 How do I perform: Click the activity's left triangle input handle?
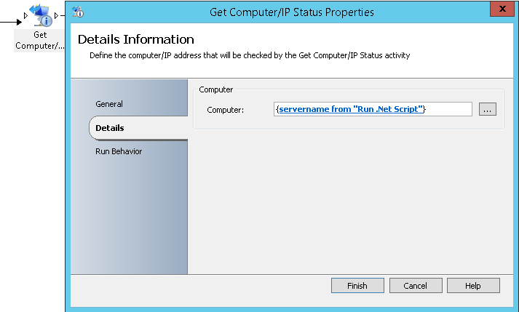[25, 15]
